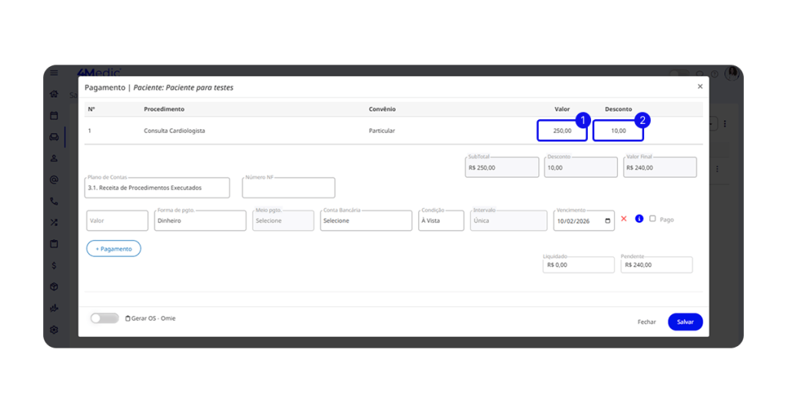787x413 pixels.
Task: Open the calendar picker in Vencimento field
Action: [608, 221]
